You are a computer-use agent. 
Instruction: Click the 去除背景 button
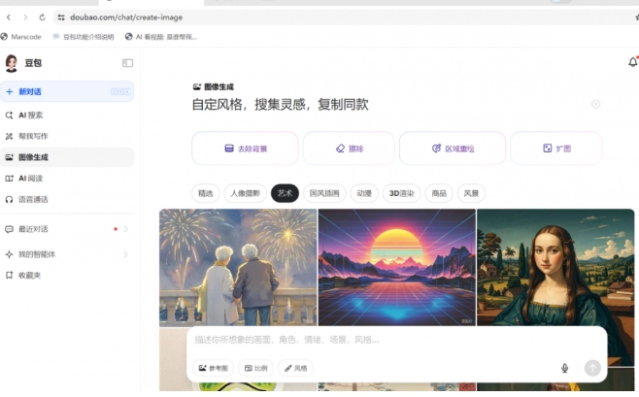tap(246, 149)
